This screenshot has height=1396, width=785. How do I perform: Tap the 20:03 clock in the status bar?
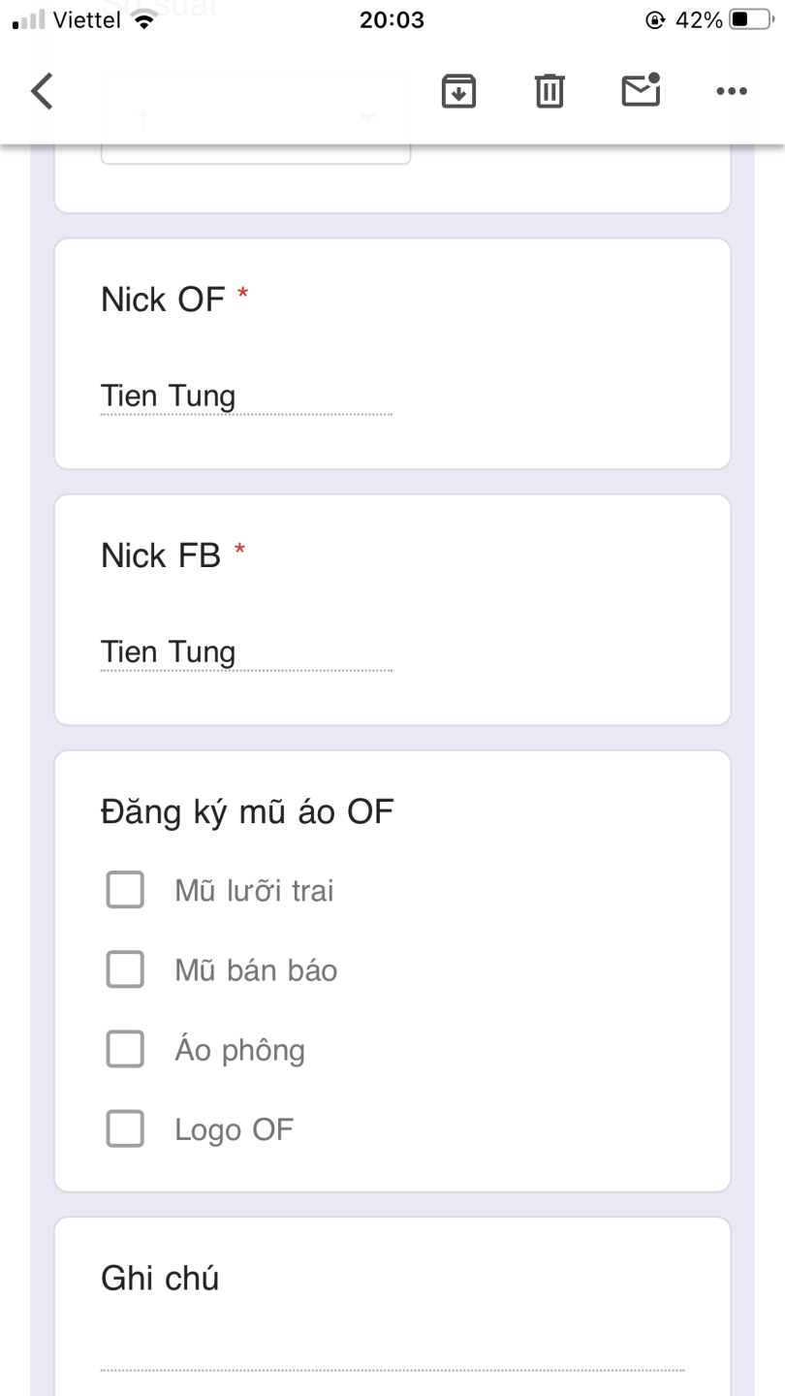click(x=392, y=20)
